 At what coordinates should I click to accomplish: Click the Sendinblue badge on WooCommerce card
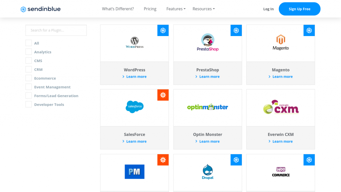[x=309, y=160]
